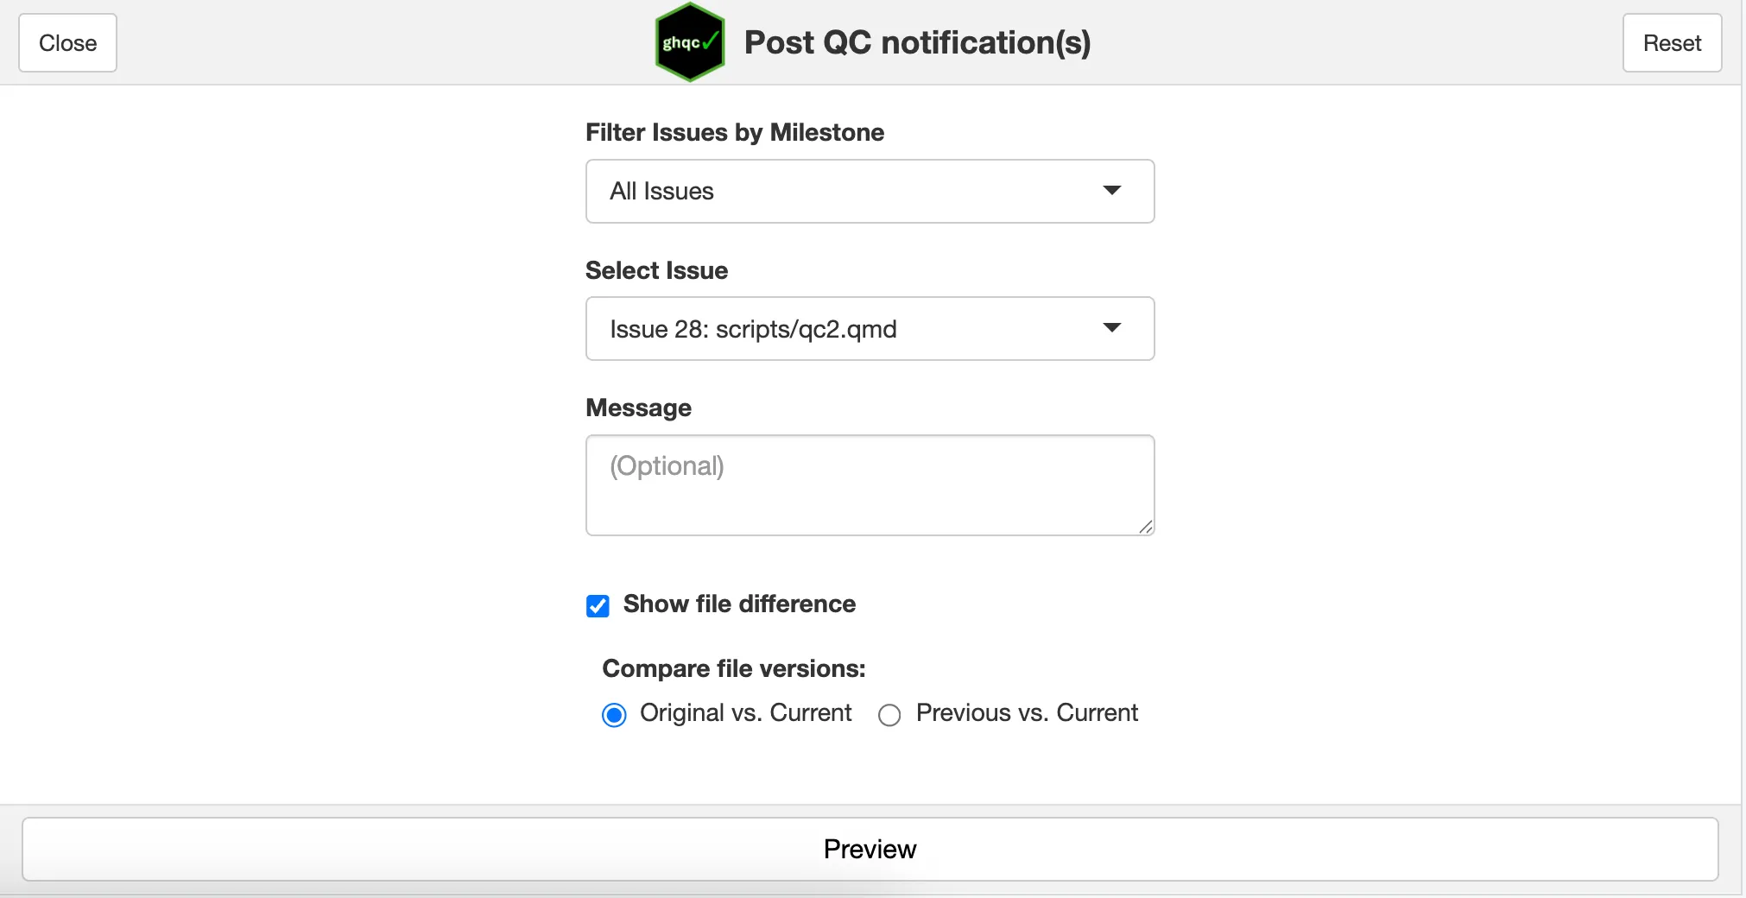Close the Post QC dialog
The image size is (1746, 898).
click(x=67, y=42)
